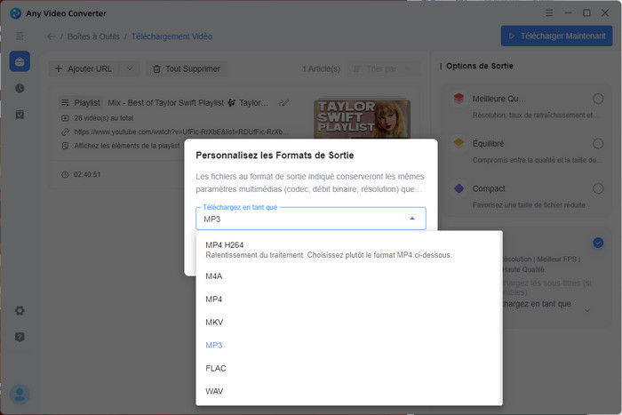
Task: Click the Taylor Swift Playlist thumbnail
Action: coord(363,119)
